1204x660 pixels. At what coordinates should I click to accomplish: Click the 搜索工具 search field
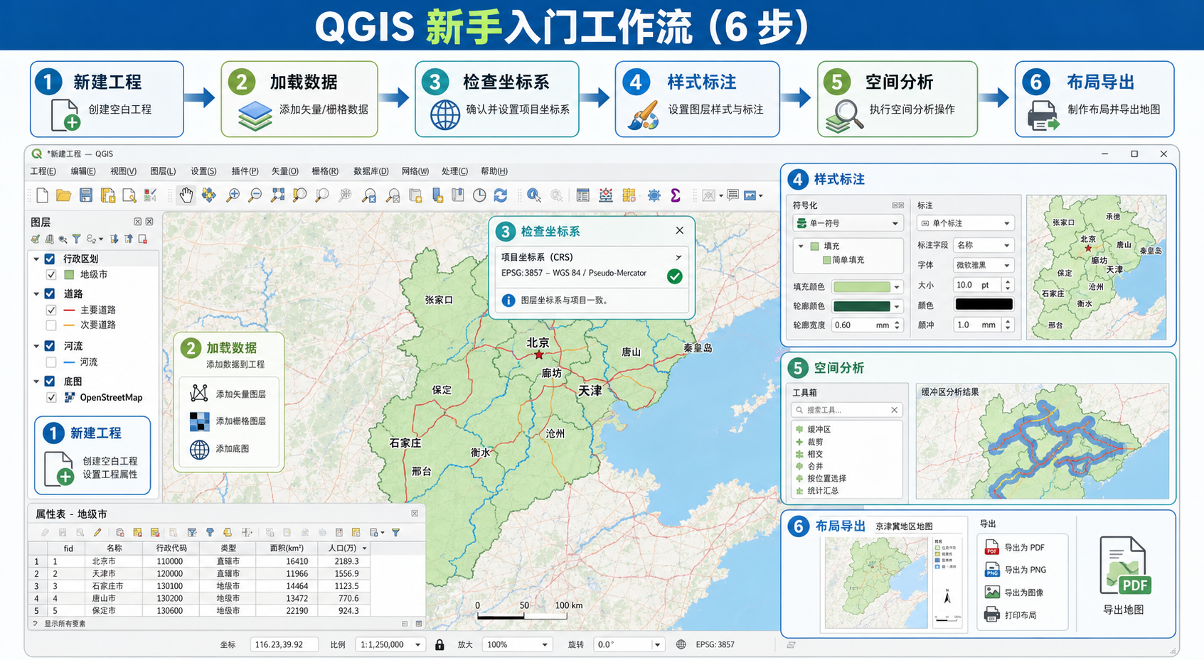[847, 410]
